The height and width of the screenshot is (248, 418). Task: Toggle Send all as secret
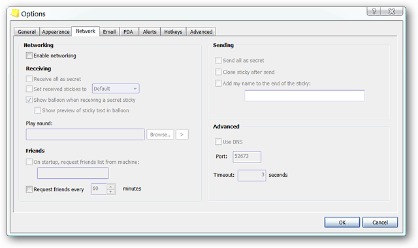coord(218,60)
